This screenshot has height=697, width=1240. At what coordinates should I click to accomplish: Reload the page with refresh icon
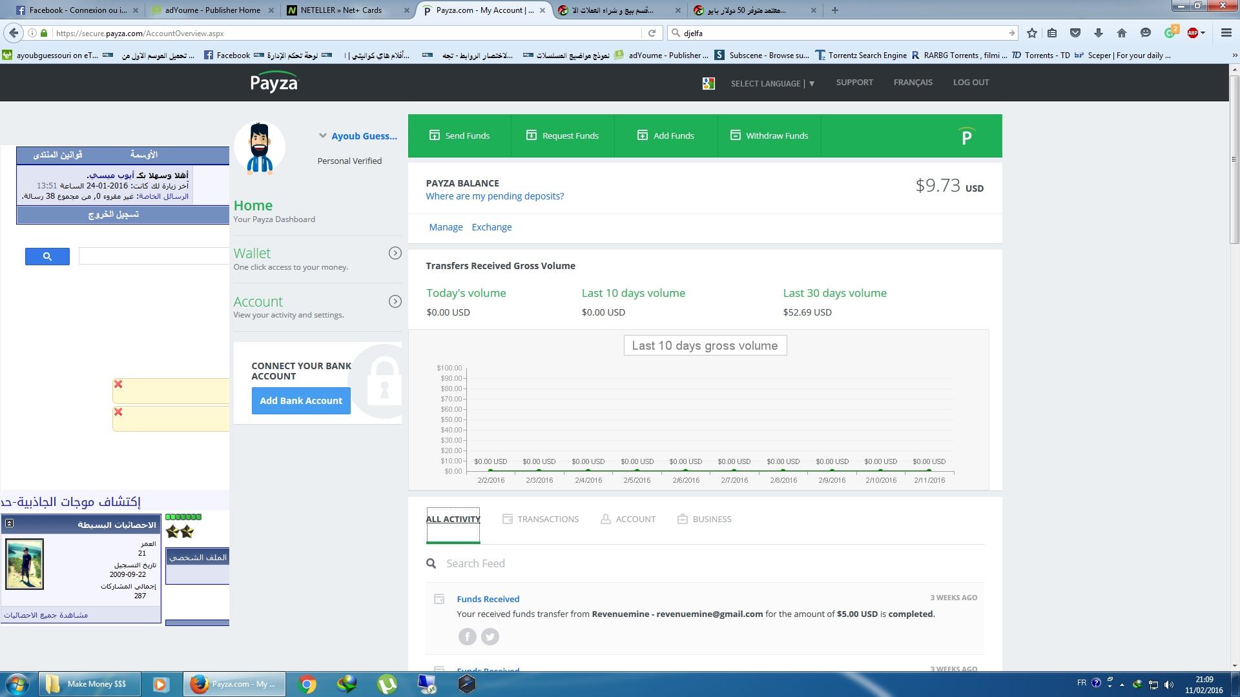652,33
